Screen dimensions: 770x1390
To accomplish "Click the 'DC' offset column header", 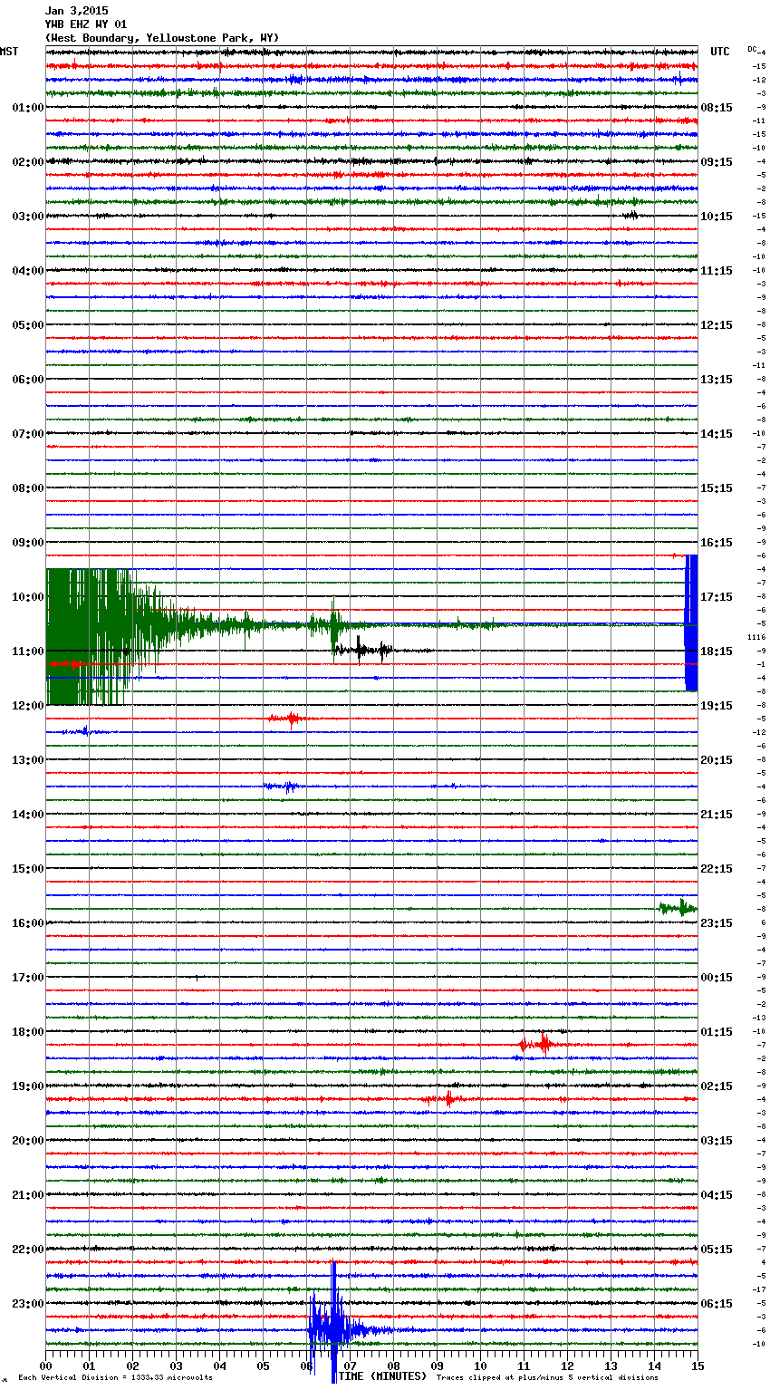I will click(752, 49).
